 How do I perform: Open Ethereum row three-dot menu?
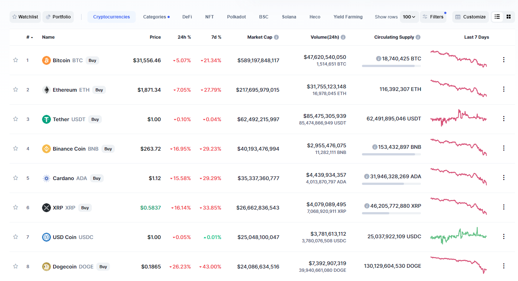tap(504, 89)
